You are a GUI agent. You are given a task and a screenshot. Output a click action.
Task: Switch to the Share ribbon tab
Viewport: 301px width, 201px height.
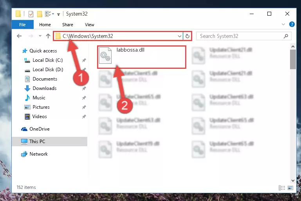(68, 25)
